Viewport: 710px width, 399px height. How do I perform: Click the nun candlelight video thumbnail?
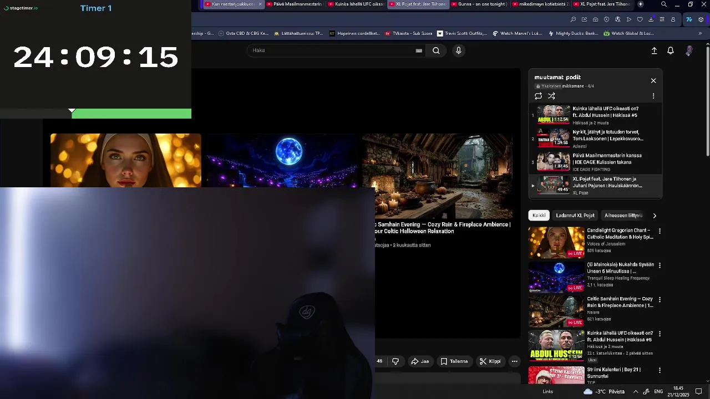(126, 160)
